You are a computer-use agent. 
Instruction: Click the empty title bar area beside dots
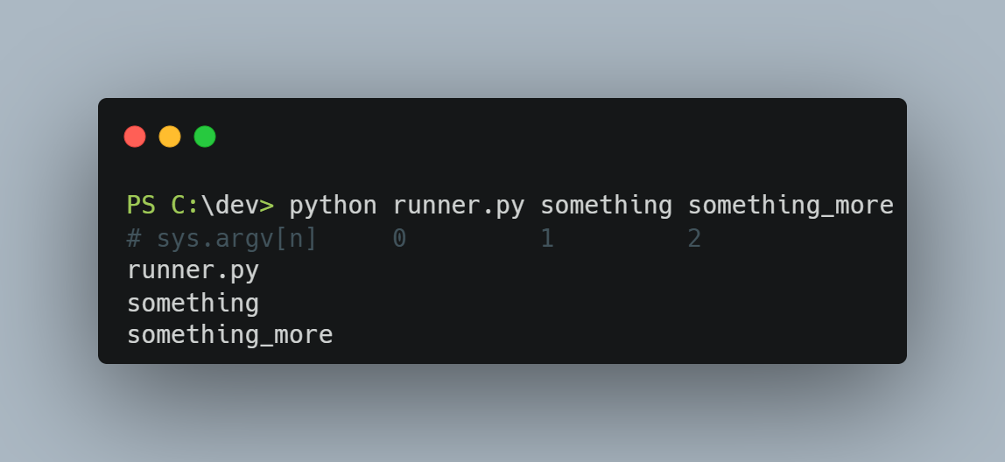click(x=558, y=136)
